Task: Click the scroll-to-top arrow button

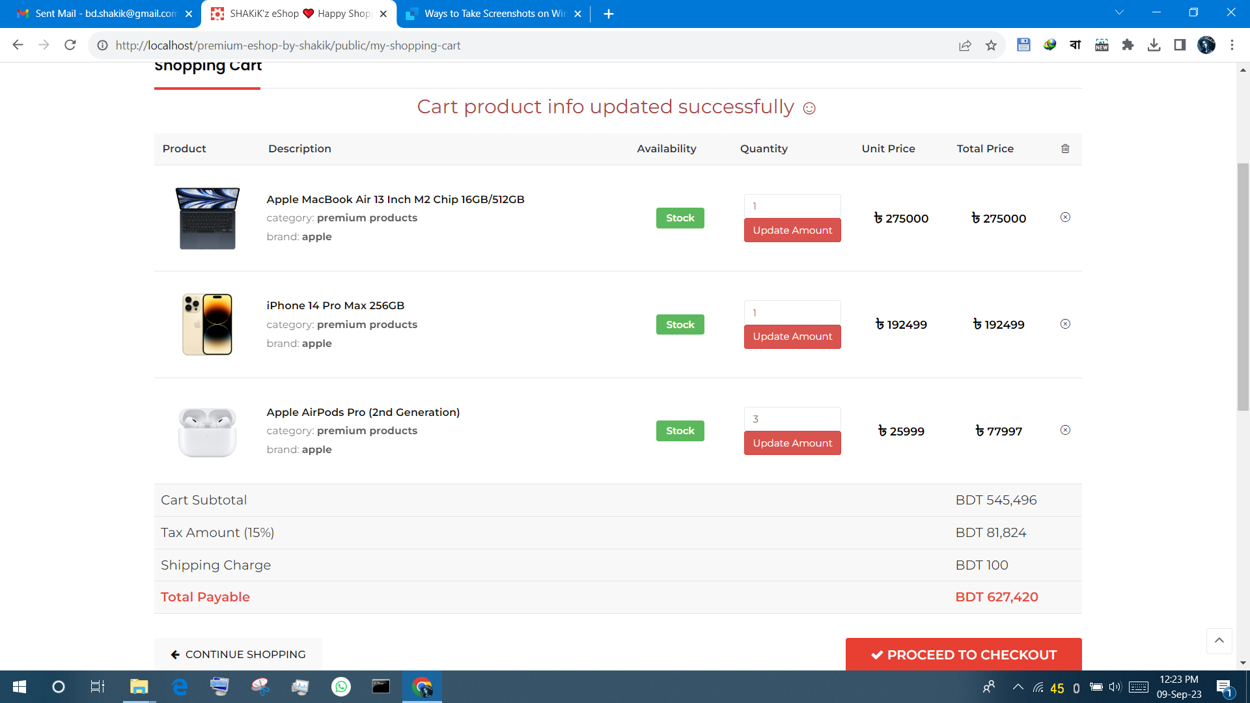Action: 1219,641
